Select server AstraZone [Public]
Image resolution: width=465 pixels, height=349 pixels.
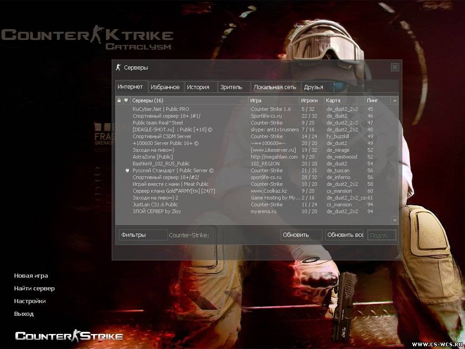253,157
